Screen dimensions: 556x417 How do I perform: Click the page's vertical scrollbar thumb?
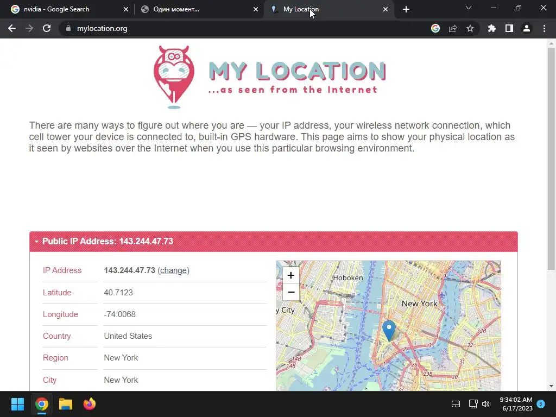pos(551,159)
